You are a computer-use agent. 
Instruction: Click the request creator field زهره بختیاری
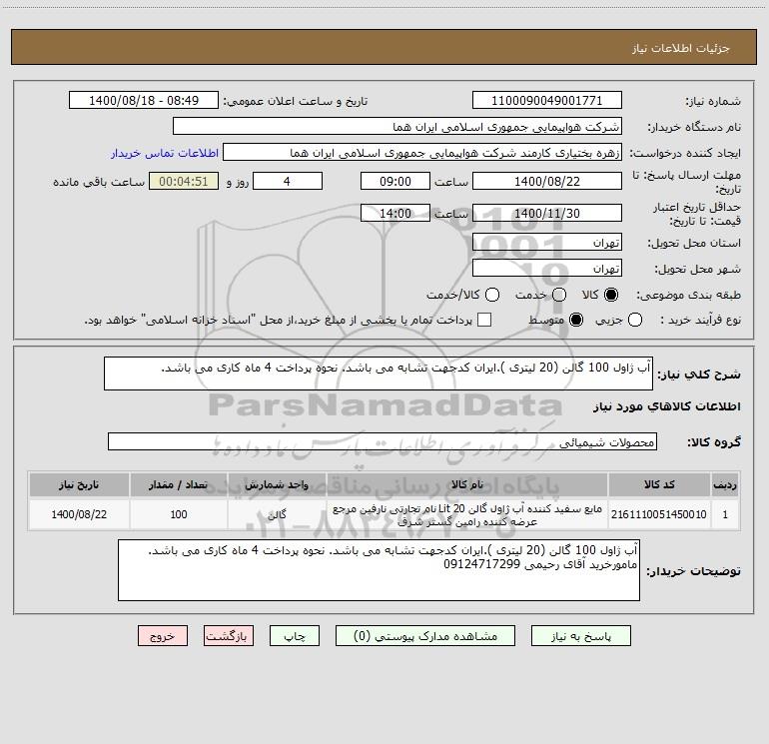pos(422,152)
